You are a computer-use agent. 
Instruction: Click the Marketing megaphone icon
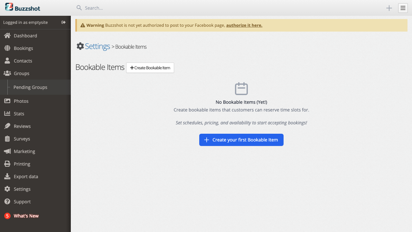(7, 151)
